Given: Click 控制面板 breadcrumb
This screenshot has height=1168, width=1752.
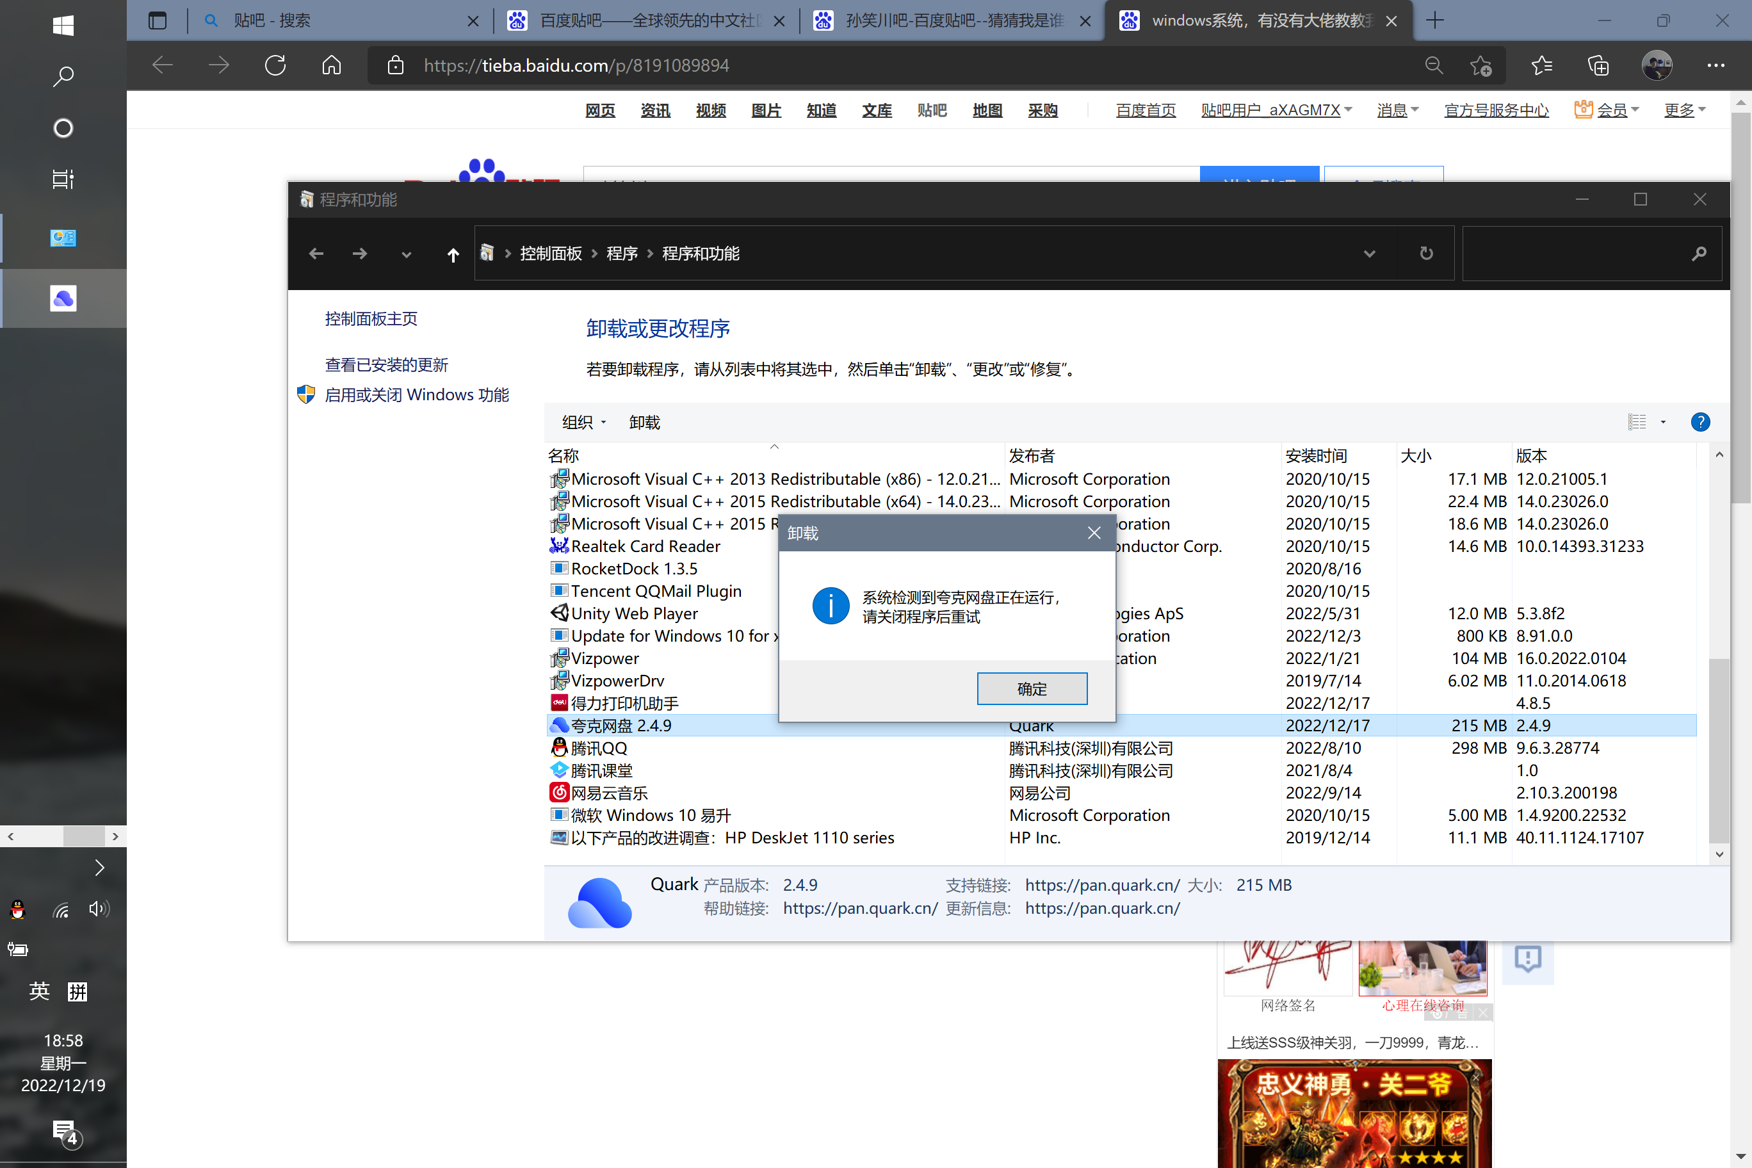Looking at the screenshot, I should [551, 254].
